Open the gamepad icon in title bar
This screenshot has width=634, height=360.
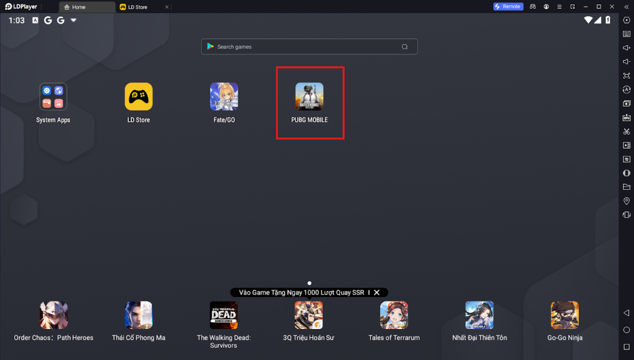click(532, 6)
